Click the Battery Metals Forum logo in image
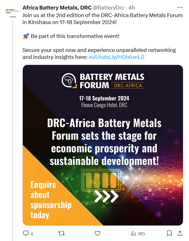 pyautogui.click(x=103, y=81)
